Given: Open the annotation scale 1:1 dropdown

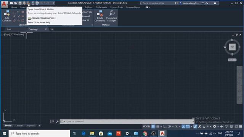Looking at the screenshot, I should 209,126.
